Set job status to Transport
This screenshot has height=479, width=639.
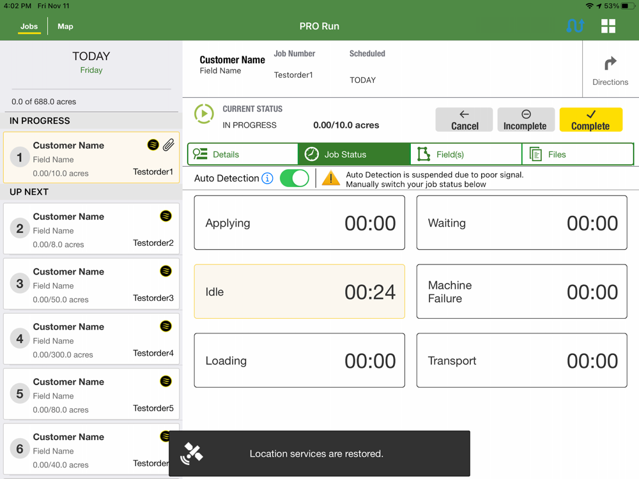521,360
